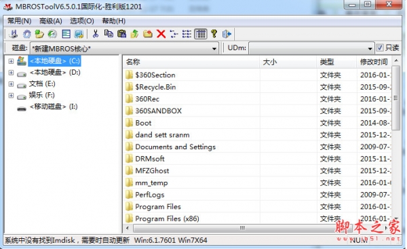
Task: Click the blue striped list-panel toolbar icon
Action: coord(66,34)
